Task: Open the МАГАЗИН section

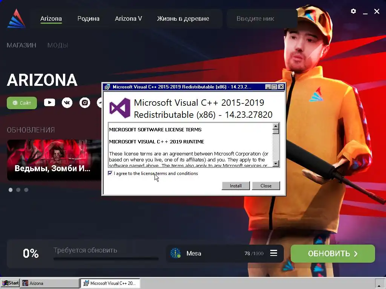Action: [x=21, y=45]
